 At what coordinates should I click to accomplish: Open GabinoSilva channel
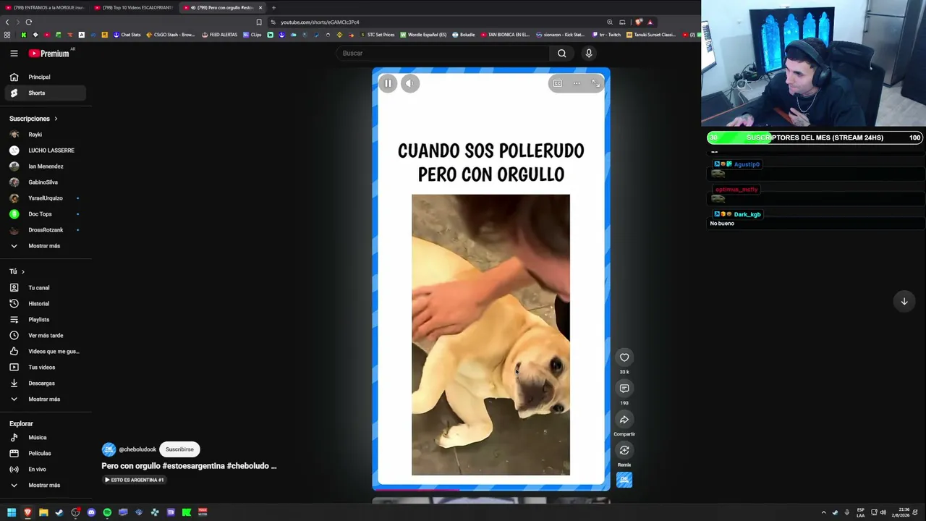pyautogui.click(x=45, y=182)
